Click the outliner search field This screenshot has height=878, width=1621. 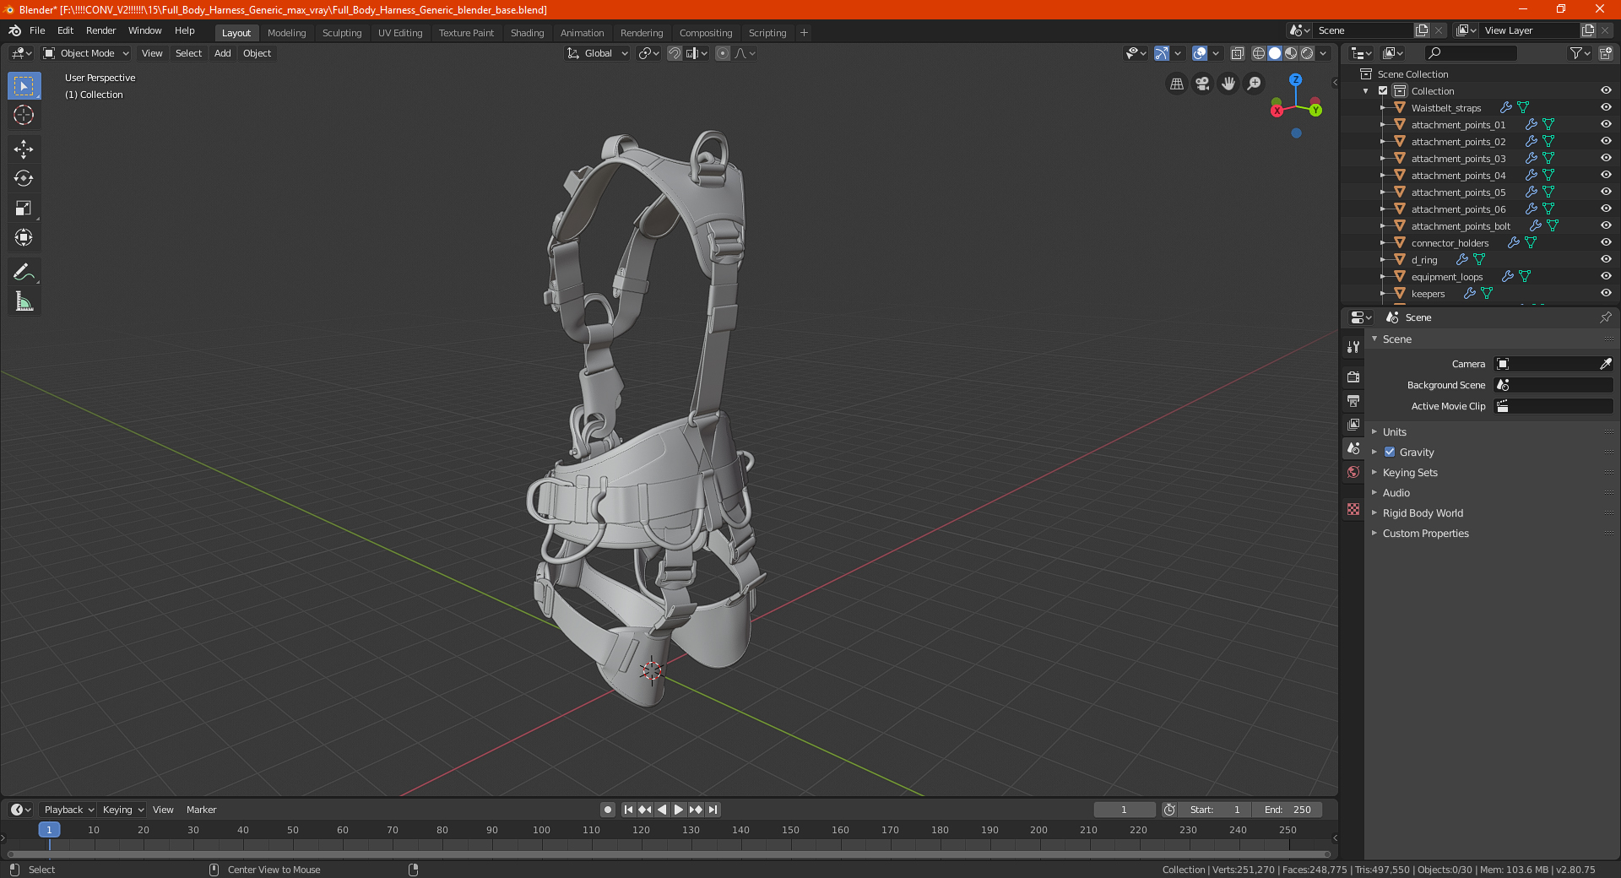[1471, 53]
